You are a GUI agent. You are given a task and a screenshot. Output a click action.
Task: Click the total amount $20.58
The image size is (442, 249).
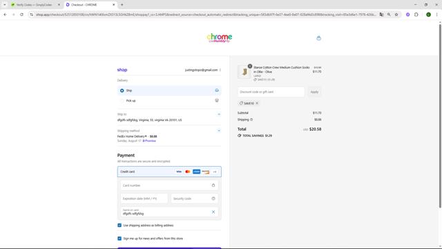point(315,129)
